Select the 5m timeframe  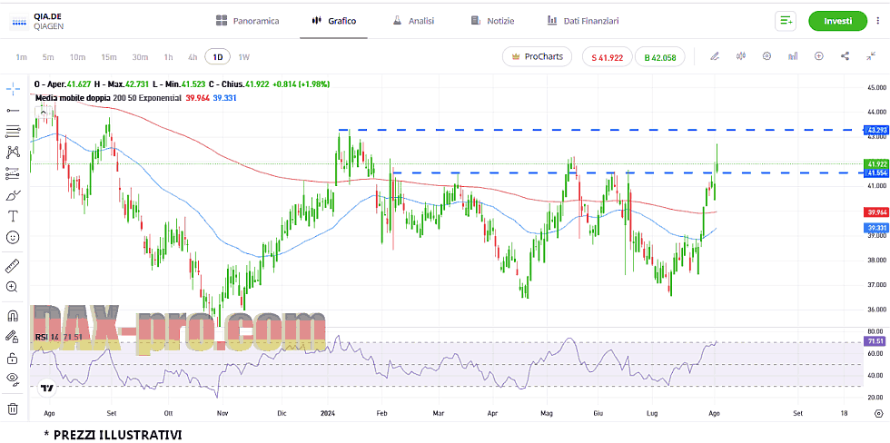pos(48,56)
